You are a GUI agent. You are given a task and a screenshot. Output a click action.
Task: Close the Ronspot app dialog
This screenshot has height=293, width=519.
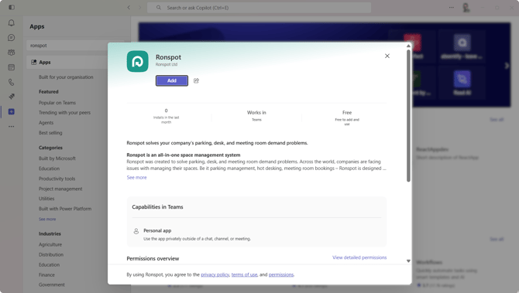pos(387,56)
